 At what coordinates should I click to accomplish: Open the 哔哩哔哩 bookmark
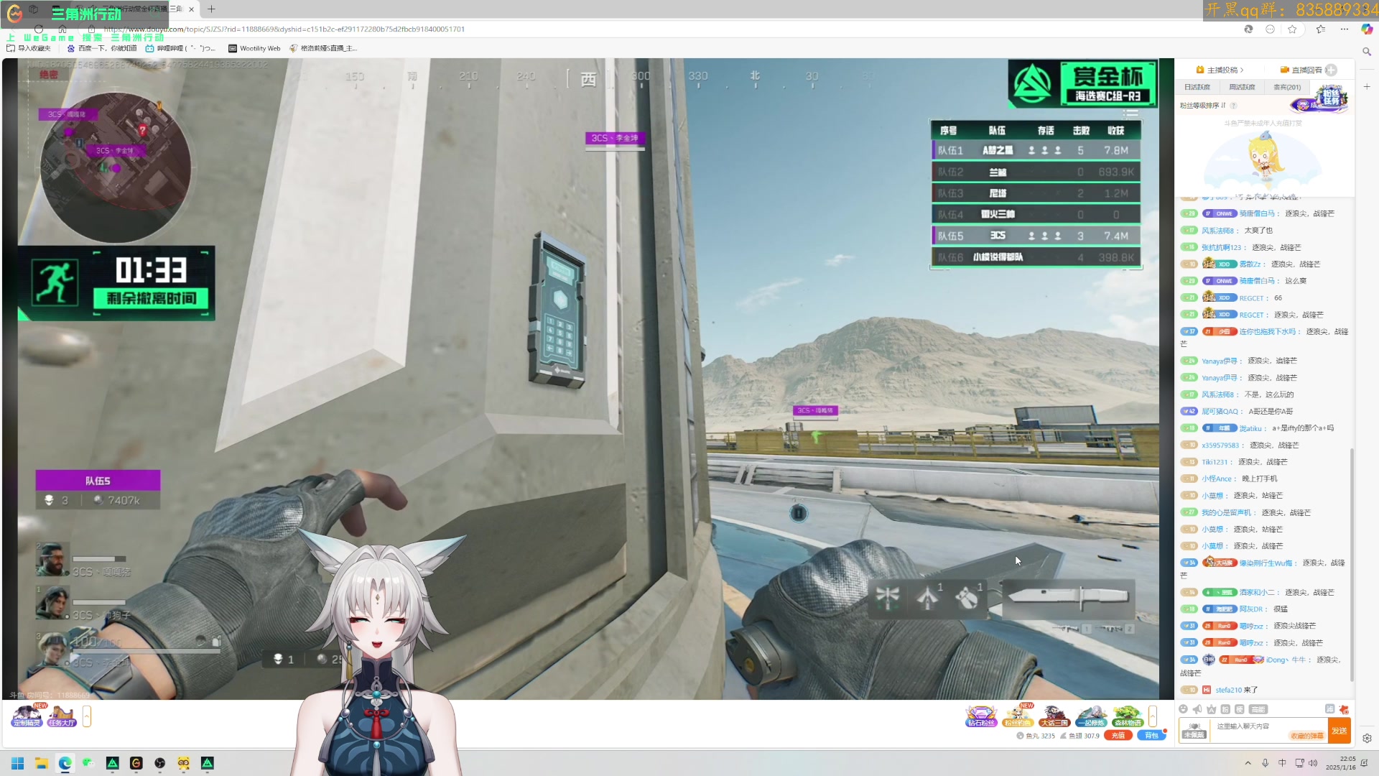180,48
